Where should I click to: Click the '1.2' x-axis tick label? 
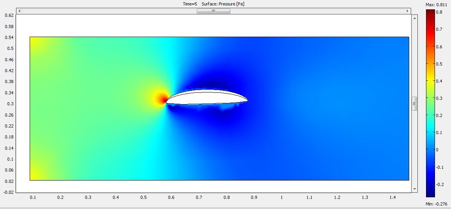tap(337, 198)
